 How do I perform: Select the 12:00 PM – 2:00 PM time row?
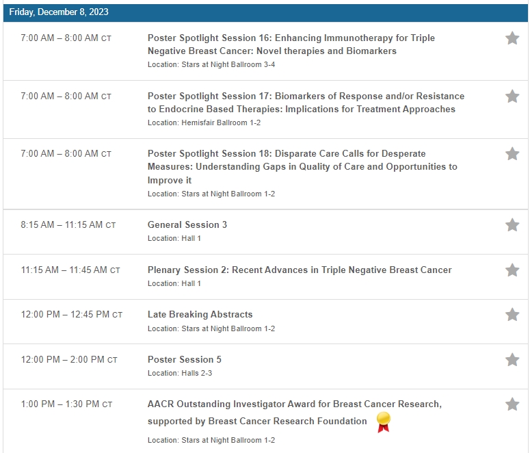[265, 366]
